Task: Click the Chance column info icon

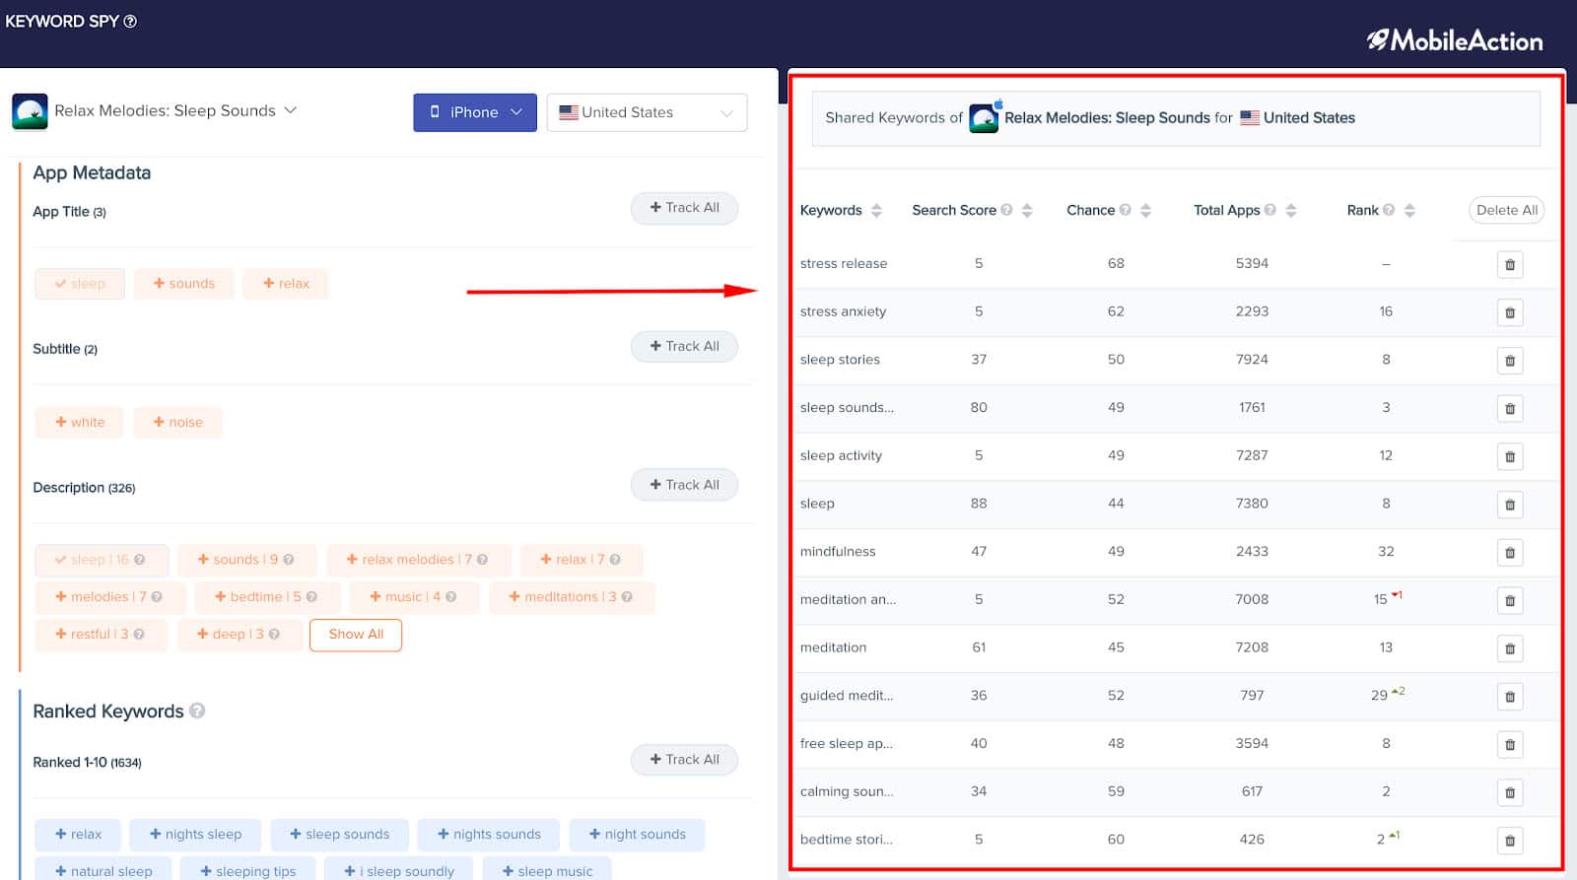Action: pos(1125,210)
